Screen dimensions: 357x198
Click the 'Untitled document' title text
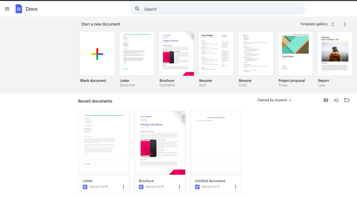(x=210, y=181)
